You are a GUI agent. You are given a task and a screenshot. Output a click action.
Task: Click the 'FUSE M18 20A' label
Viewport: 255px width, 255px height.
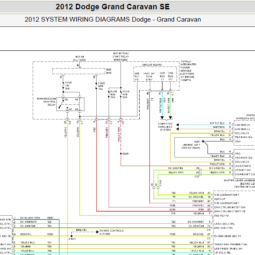(x=126, y=94)
